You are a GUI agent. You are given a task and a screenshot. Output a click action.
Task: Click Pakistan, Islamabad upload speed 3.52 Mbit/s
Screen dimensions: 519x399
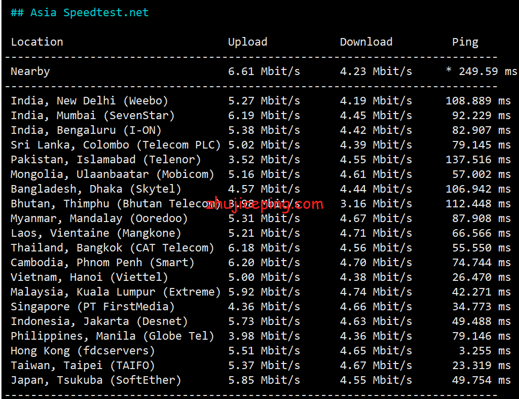coord(264,160)
